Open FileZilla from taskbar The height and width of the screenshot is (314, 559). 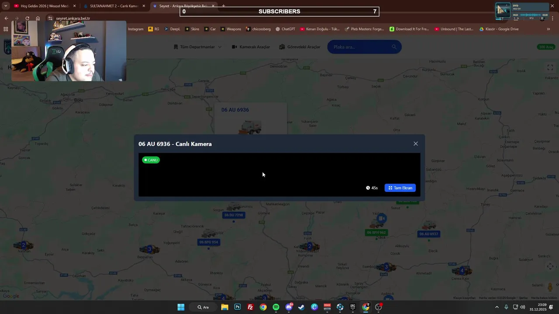click(x=250, y=307)
